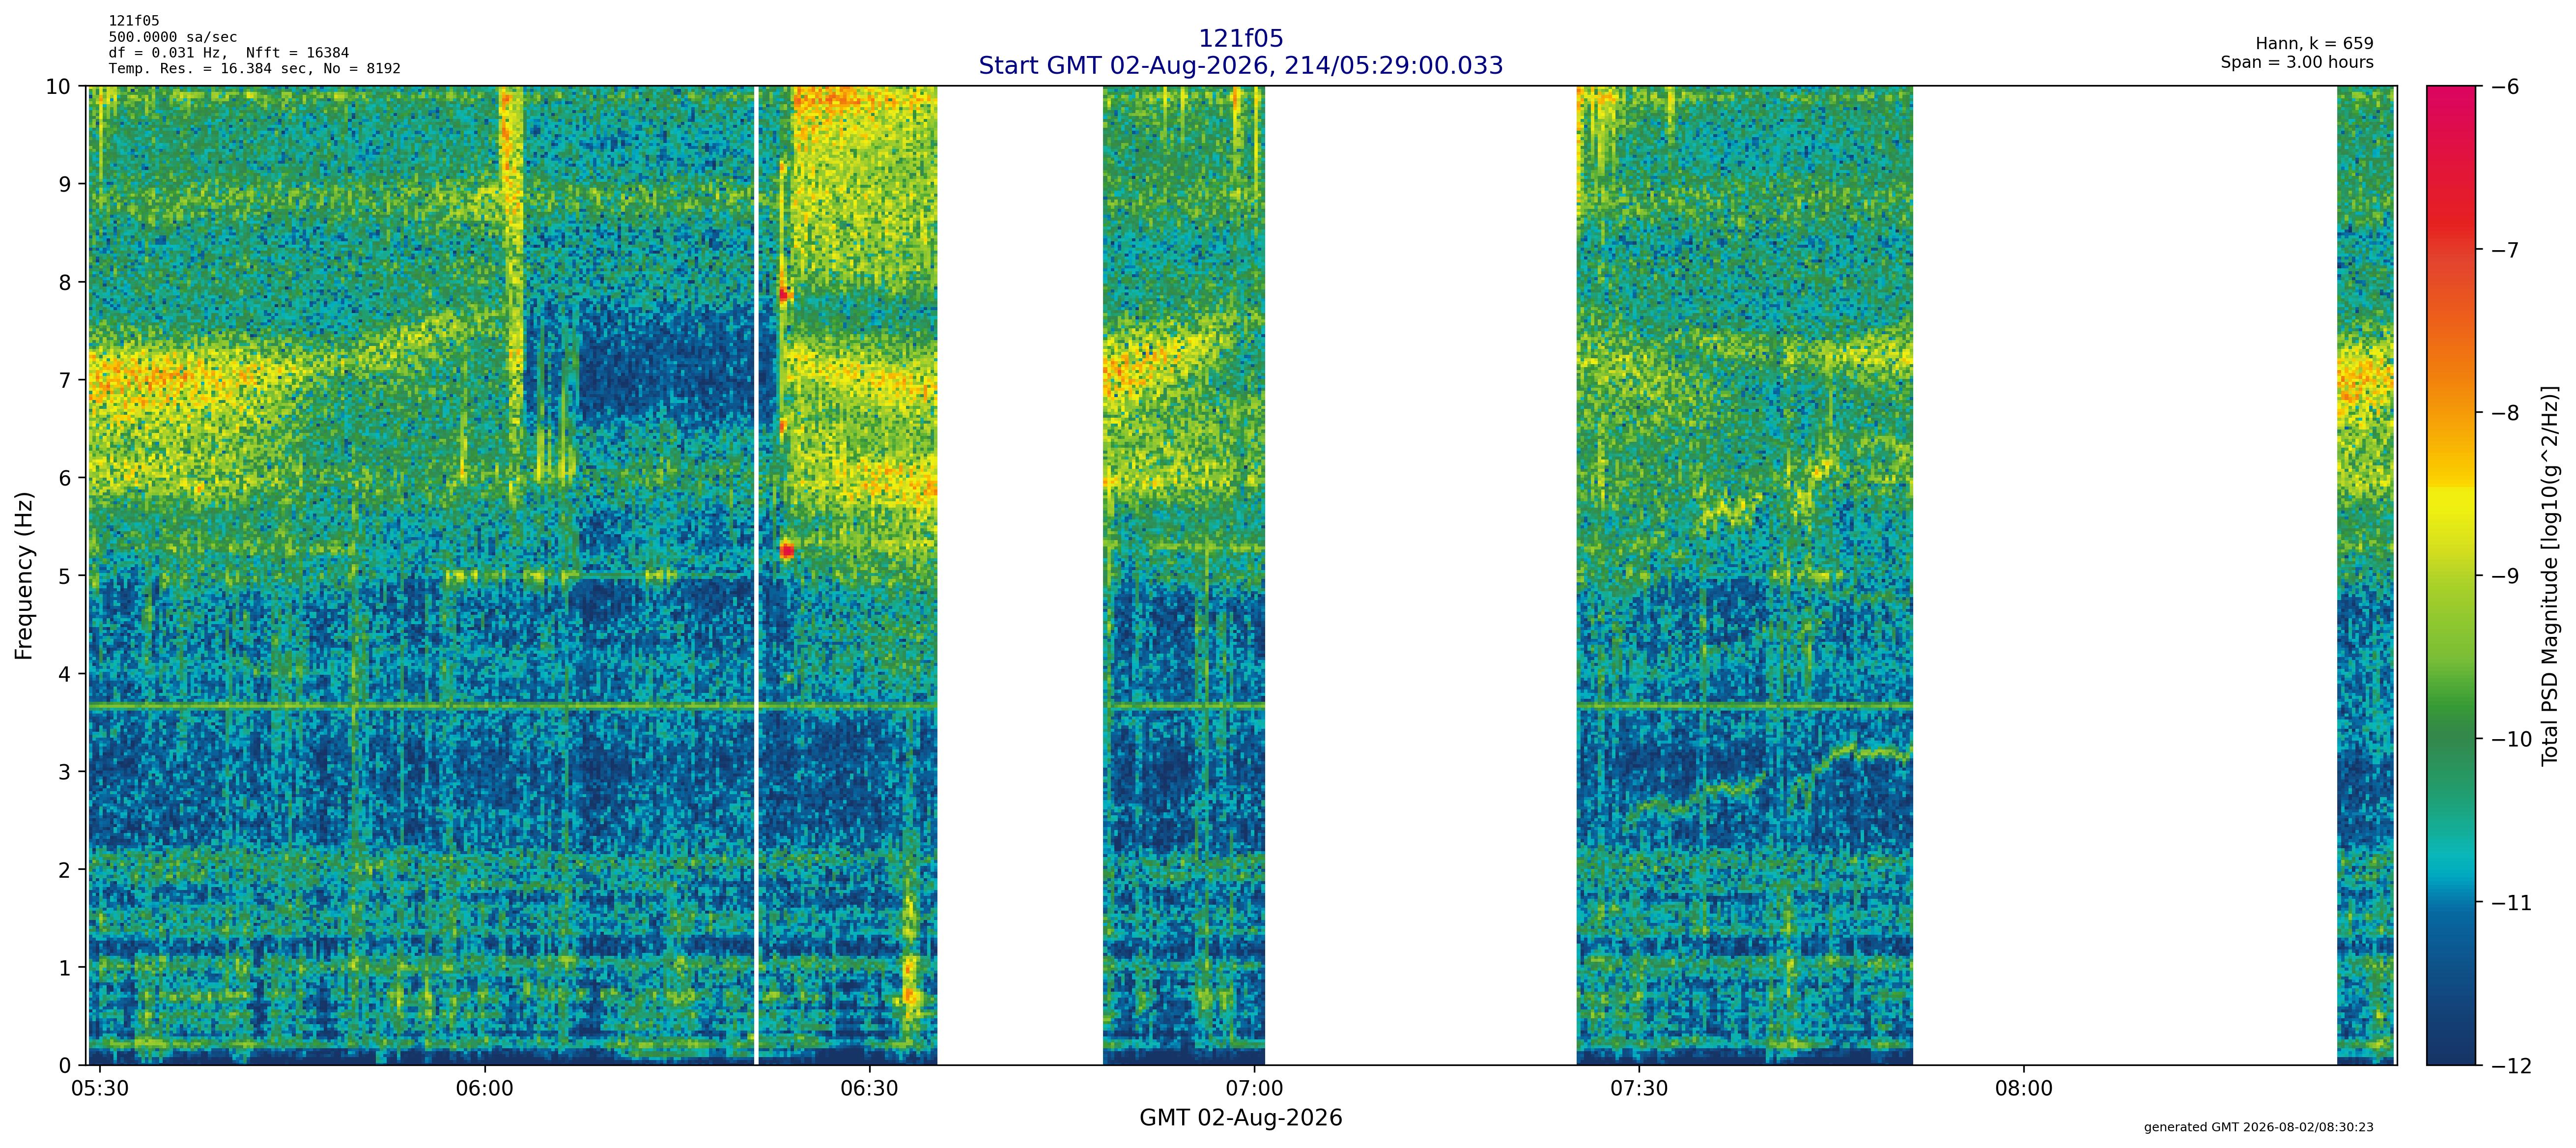Select the '−9' colorbar tick label
The height and width of the screenshot is (1148, 2576).
(2504, 576)
